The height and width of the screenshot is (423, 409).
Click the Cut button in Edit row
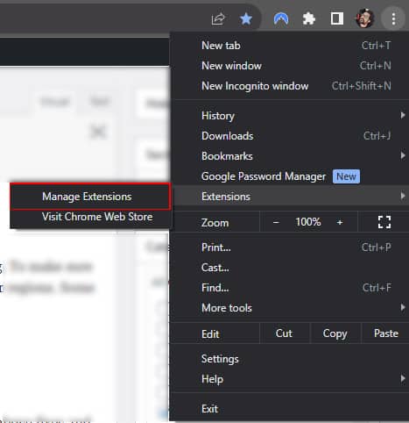point(284,333)
